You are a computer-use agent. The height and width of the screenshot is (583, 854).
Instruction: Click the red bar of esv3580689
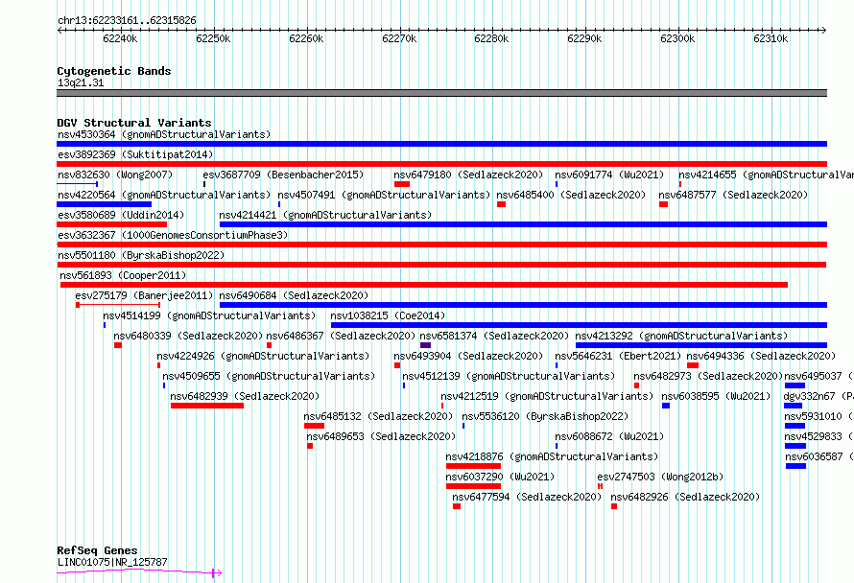tap(111, 224)
